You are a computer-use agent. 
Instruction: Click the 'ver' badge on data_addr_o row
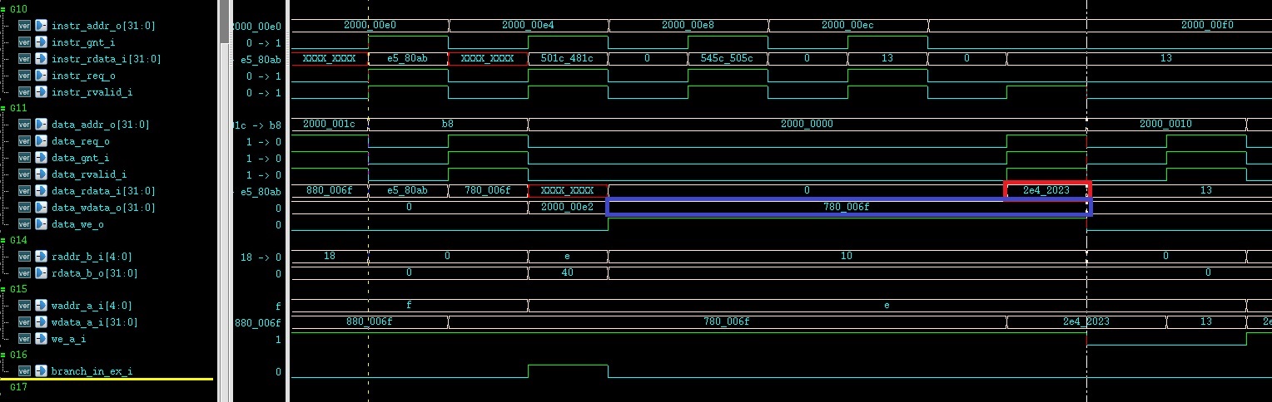(x=24, y=125)
